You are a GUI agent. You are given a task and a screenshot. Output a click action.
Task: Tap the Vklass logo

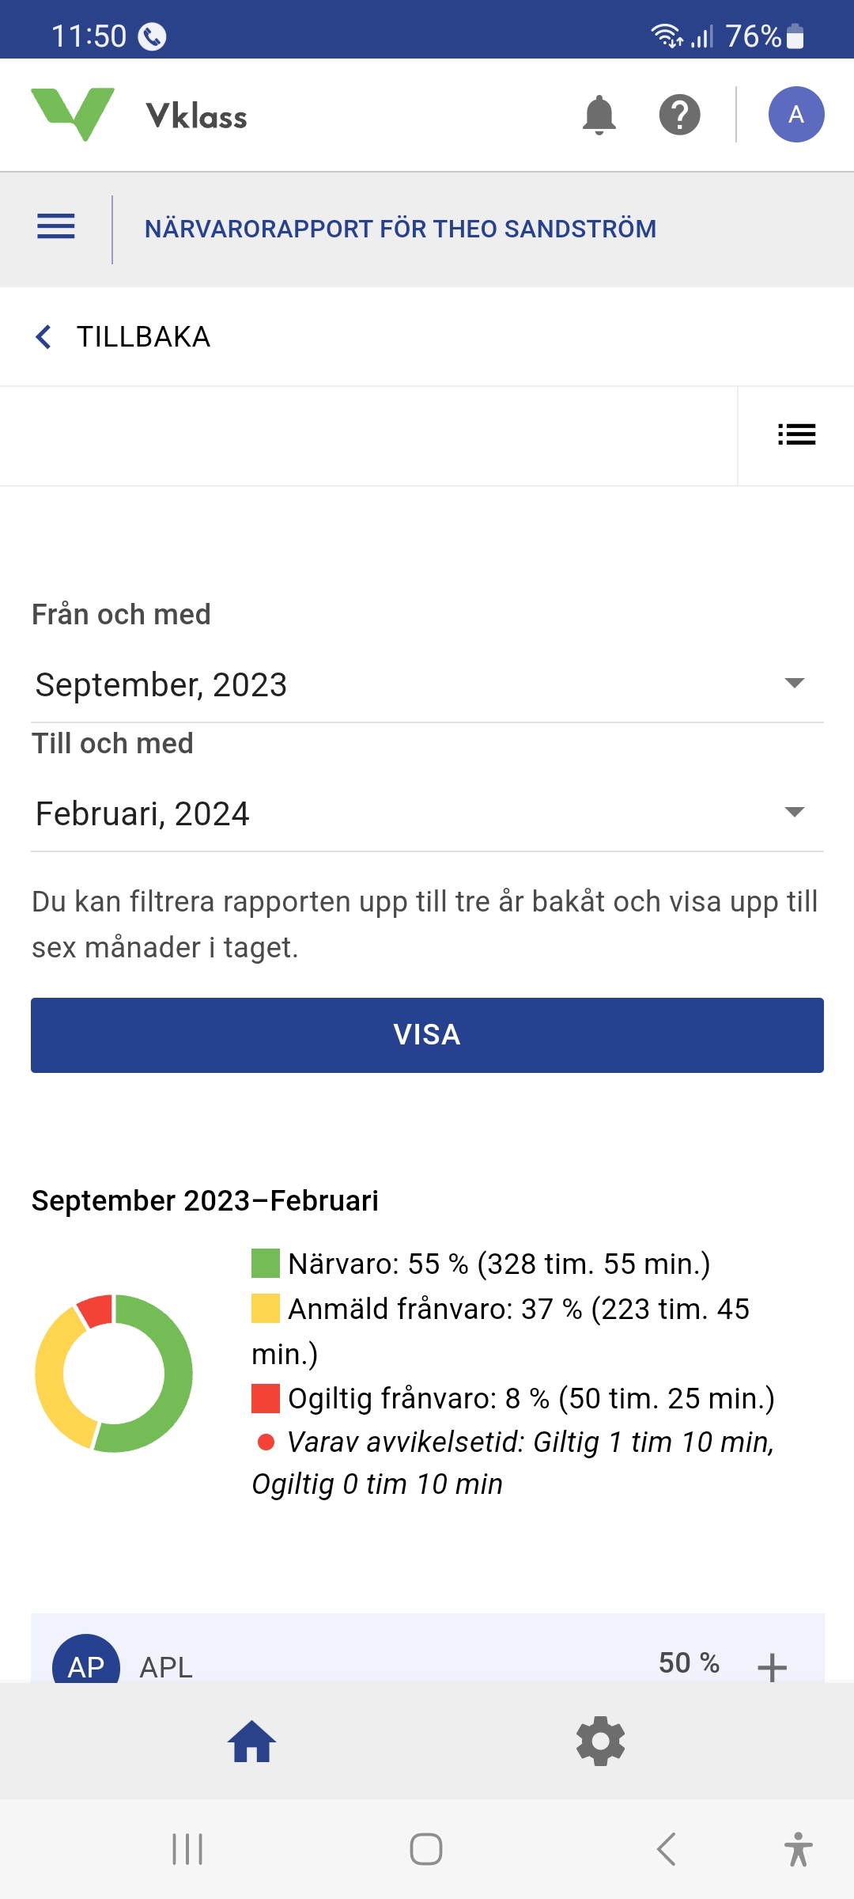pyautogui.click(x=139, y=116)
